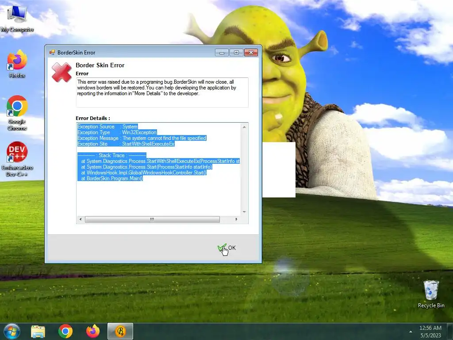453x340 pixels.
Task: Click the 'Error Details :' label
Action: click(93, 118)
